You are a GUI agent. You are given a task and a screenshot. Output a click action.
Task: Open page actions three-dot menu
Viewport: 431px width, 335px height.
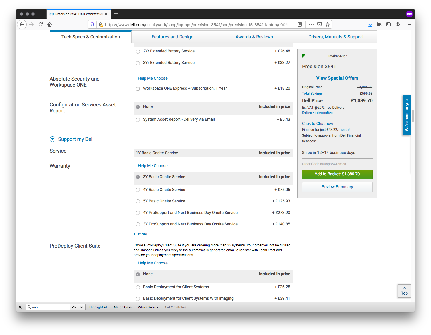(x=311, y=24)
